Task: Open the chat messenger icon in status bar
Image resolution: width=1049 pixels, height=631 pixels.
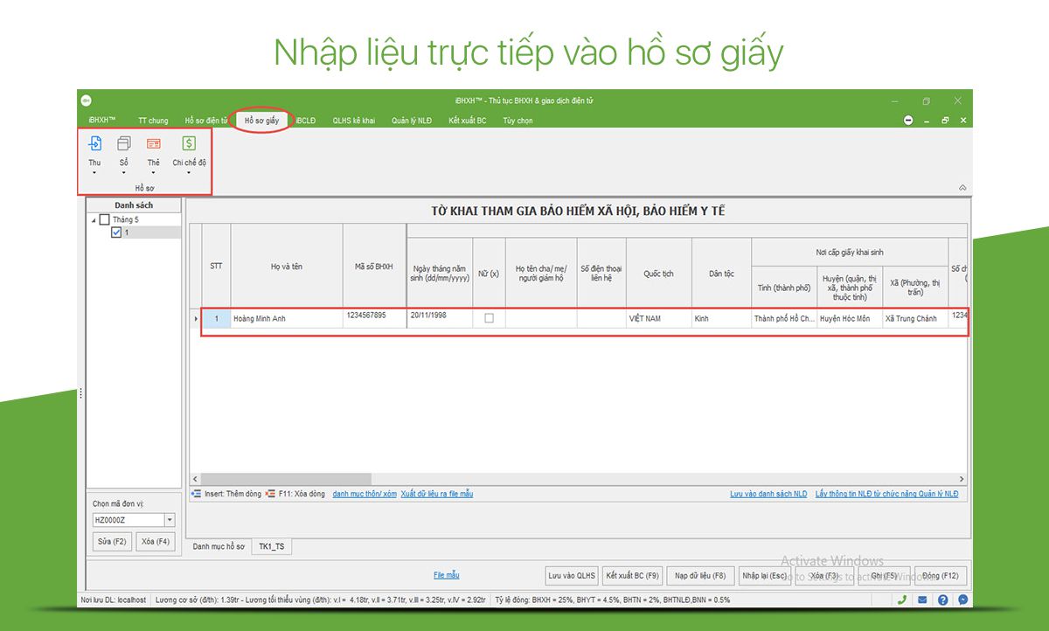Action: [x=963, y=600]
